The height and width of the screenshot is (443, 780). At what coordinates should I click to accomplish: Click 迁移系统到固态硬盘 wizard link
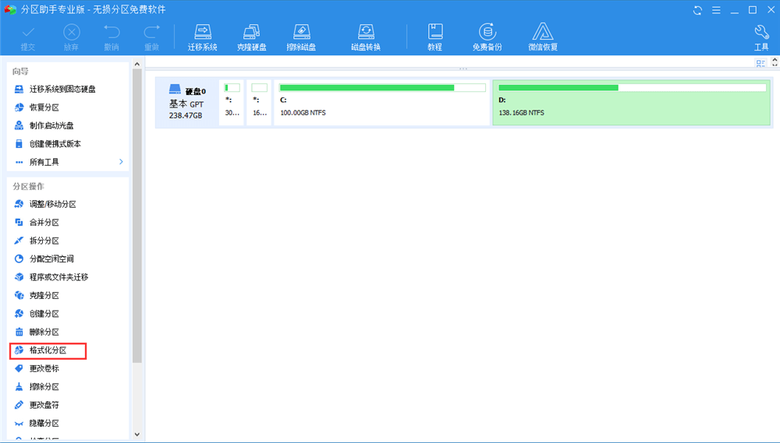[x=62, y=90]
